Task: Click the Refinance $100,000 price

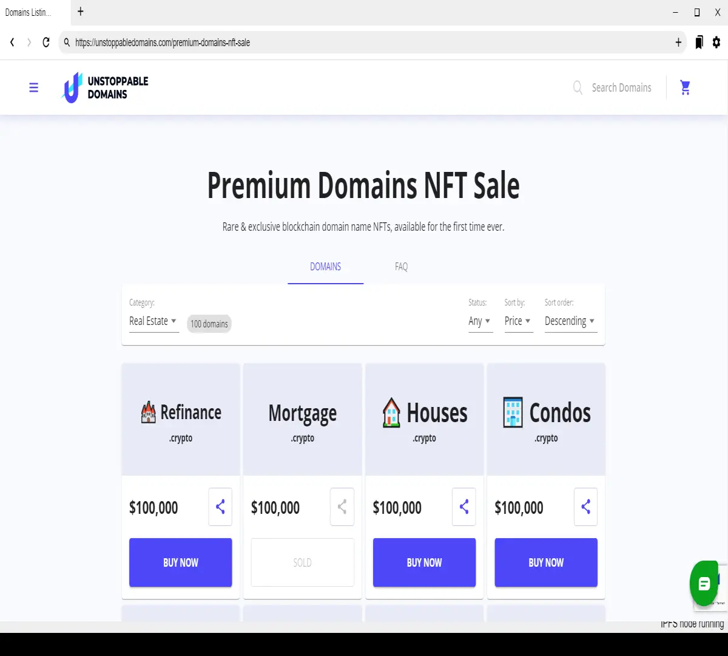Action: [153, 508]
